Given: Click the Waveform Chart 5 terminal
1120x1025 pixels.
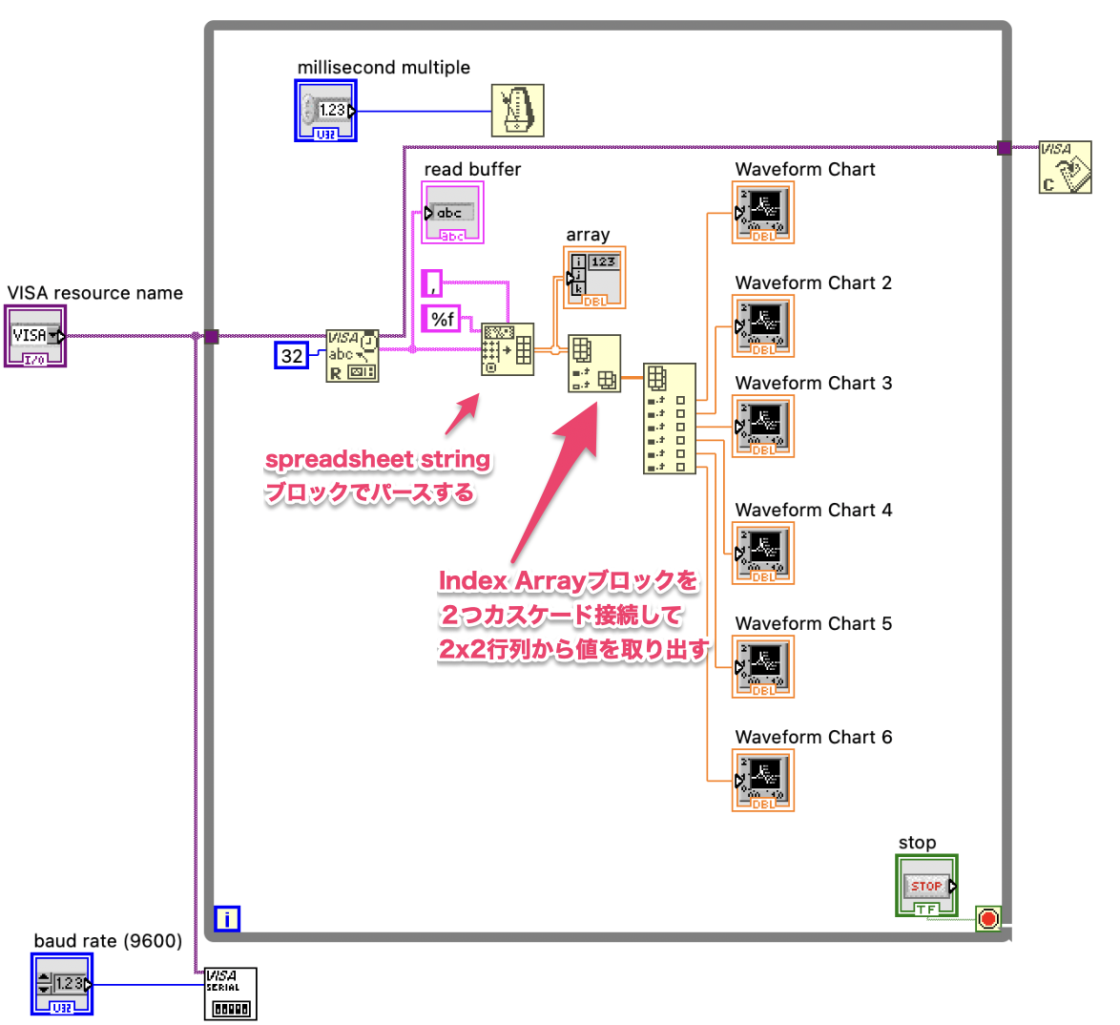Looking at the screenshot, I should pos(763,667).
